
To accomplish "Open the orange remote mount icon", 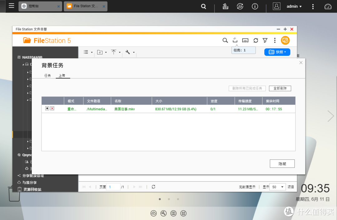I will pyautogui.click(x=285, y=40).
